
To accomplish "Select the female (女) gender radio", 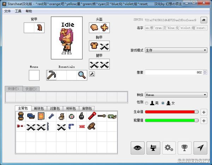I will (163, 103).
